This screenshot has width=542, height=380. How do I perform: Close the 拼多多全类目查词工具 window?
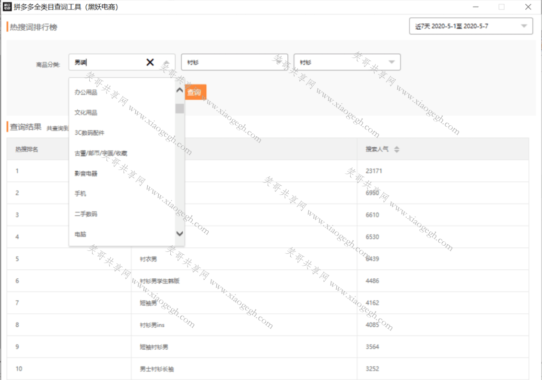click(x=528, y=7)
